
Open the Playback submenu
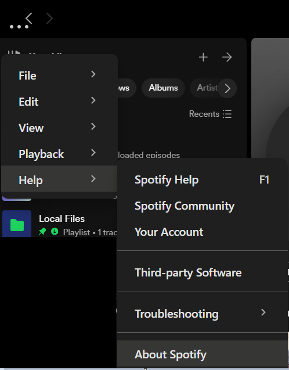59,154
